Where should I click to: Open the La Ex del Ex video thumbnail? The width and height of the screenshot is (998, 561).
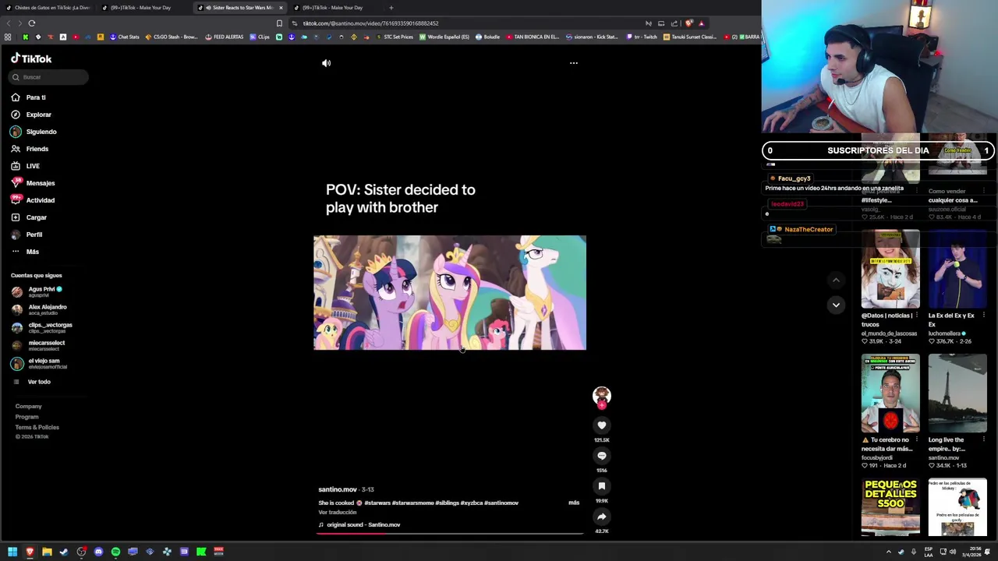[957, 269]
